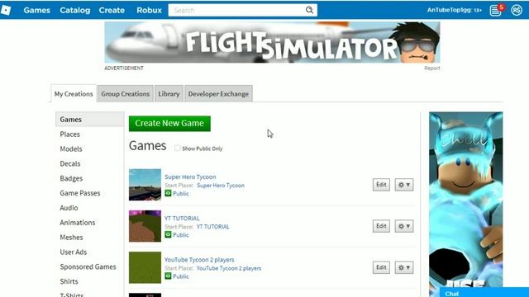
Task: Toggle the Show Public Only checkbox
Action: 178,148
